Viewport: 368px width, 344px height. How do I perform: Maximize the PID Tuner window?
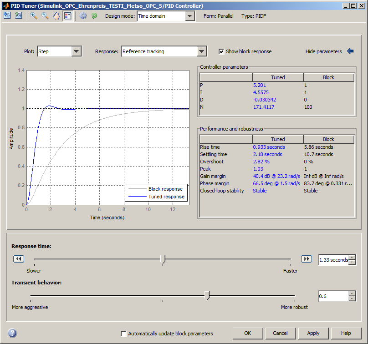(x=353, y=5)
